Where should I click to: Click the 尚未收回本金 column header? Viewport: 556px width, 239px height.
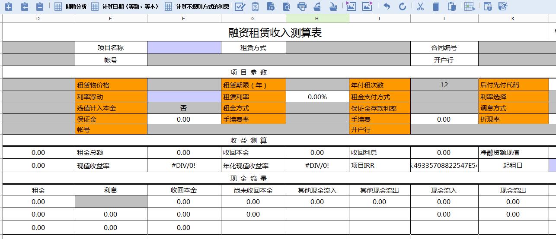coord(253,190)
